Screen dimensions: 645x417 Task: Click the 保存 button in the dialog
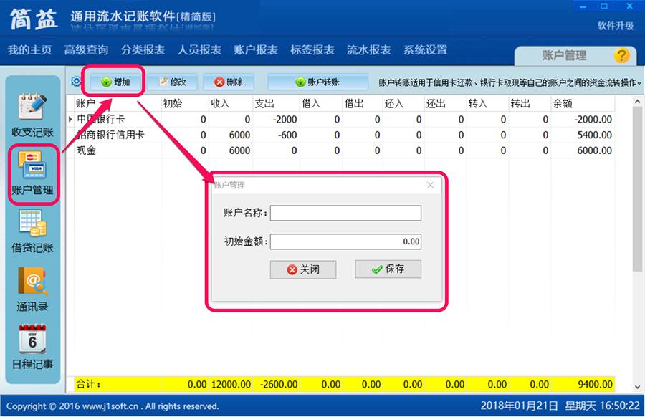[x=388, y=269]
